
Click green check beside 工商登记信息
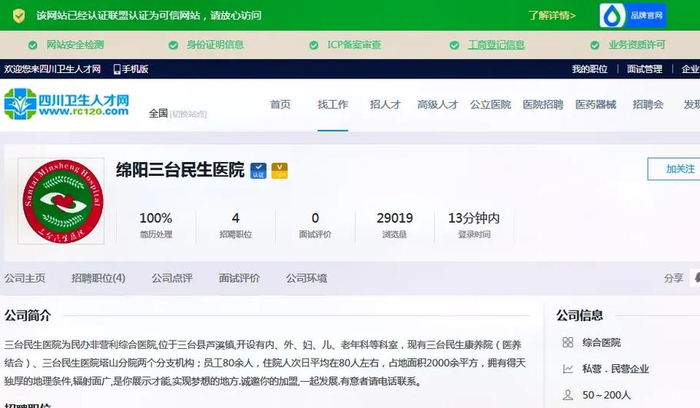(454, 45)
